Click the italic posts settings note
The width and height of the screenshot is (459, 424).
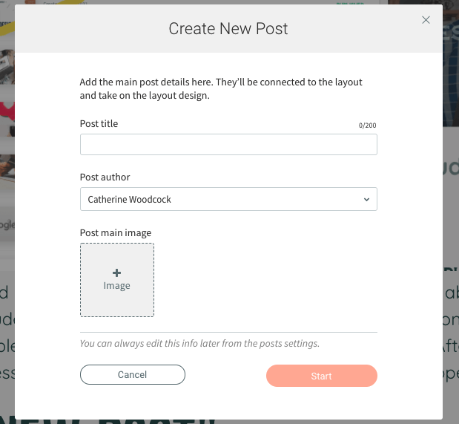(x=199, y=344)
